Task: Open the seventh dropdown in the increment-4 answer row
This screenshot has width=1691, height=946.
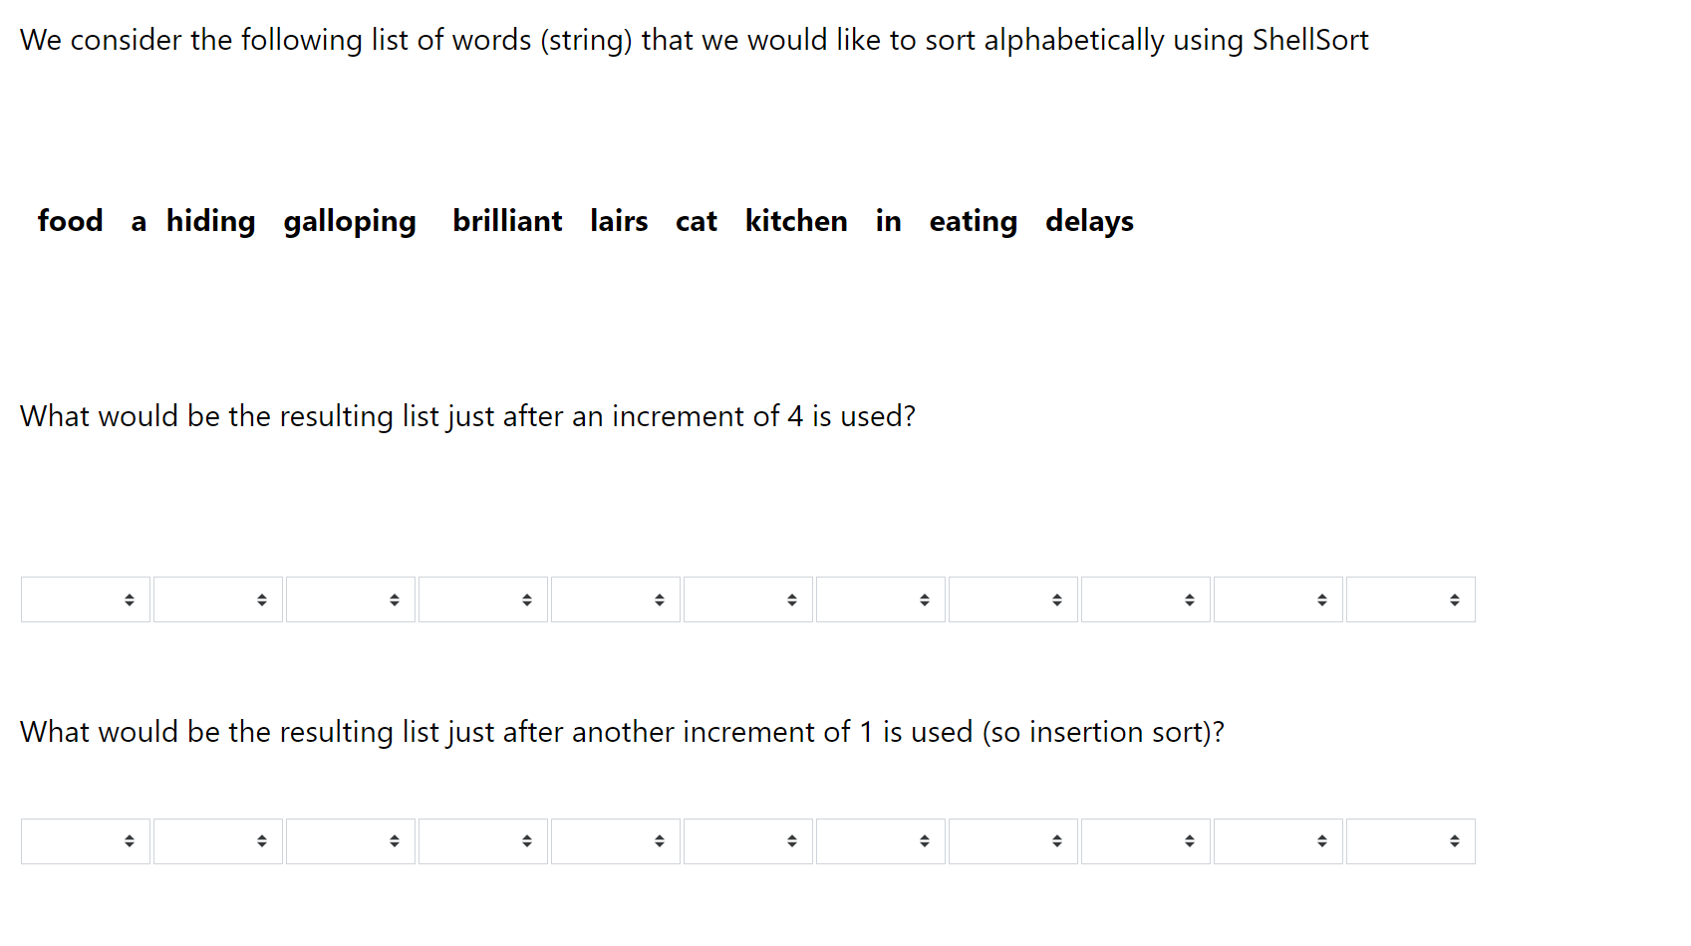Action: click(881, 599)
